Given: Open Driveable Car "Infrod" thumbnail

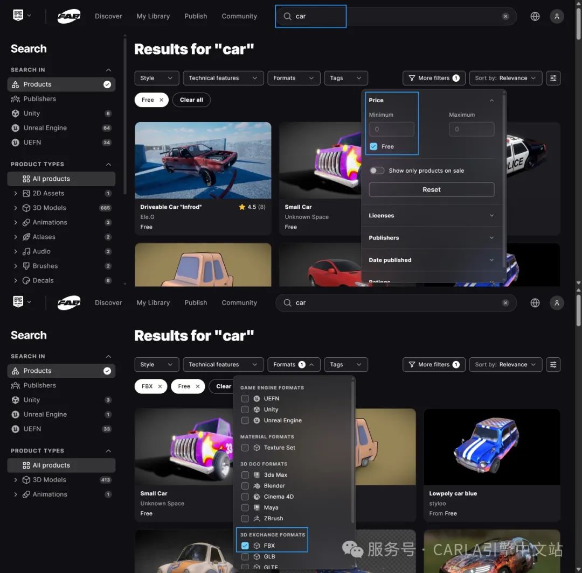Looking at the screenshot, I should [x=203, y=160].
